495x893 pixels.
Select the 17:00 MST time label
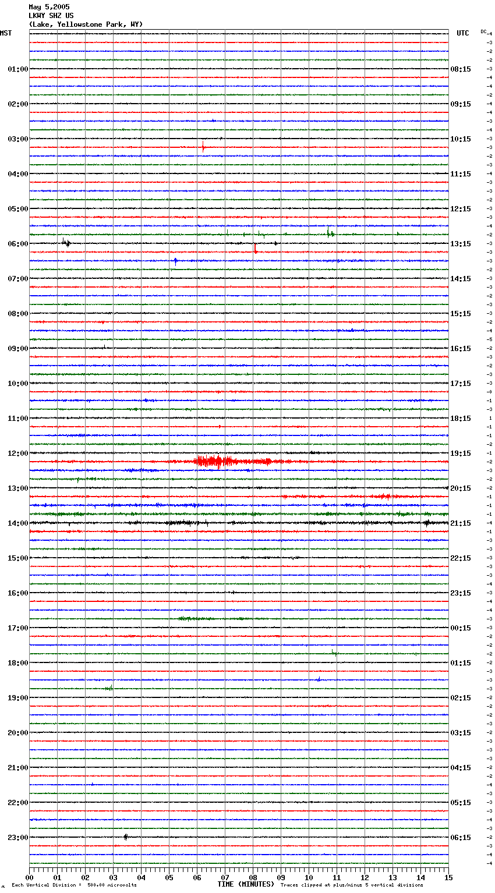[x=18, y=628]
